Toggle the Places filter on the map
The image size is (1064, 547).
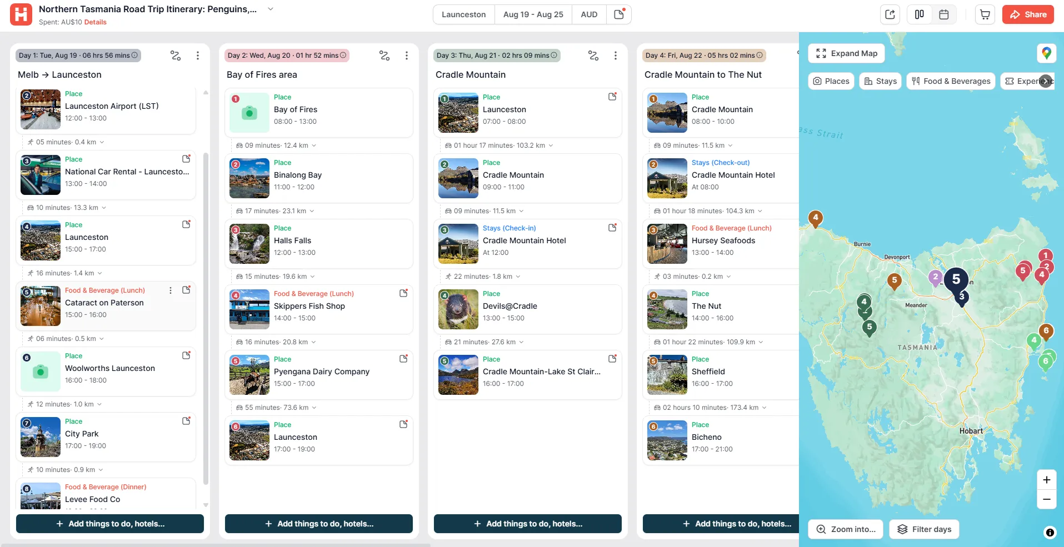click(x=831, y=81)
